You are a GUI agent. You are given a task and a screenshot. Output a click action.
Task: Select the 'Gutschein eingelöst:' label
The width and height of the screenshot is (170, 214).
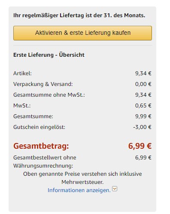pos(39,127)
